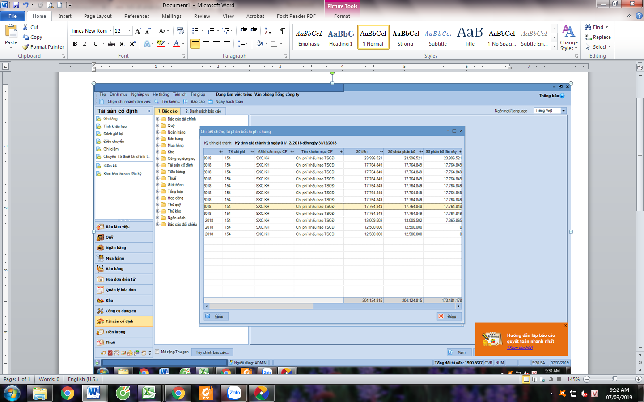Open Replace in the Editing group
The image size is (644, 402).
point(597,37)
